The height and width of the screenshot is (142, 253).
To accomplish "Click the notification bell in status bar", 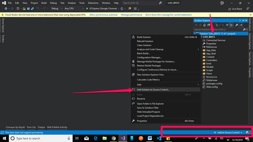I will 248,132.
